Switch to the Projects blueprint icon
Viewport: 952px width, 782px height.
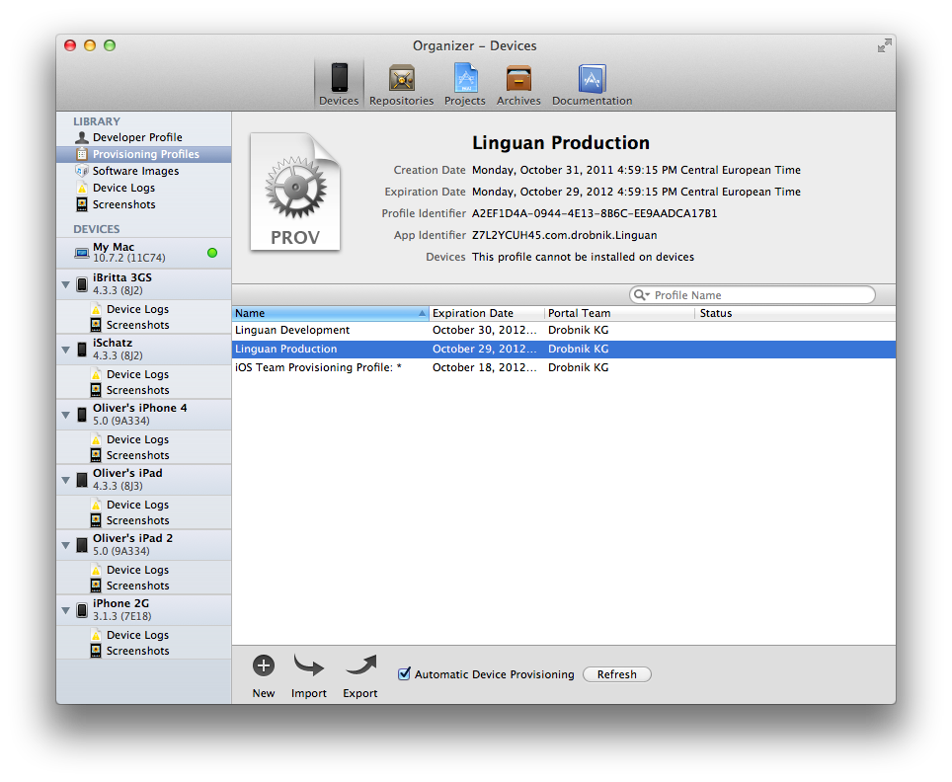465,78
